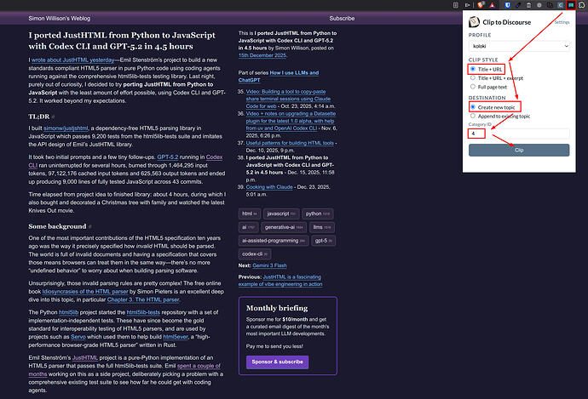This screenshot has height=399, width=588.
Task: Open the browser Extensions puzzle icon
Action: (582, 5)
